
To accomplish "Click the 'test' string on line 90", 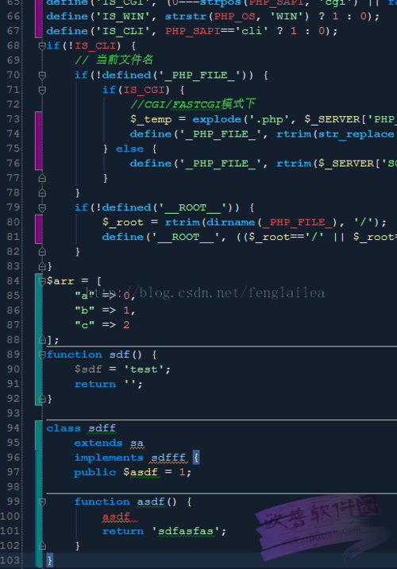I will coord(144,370).
